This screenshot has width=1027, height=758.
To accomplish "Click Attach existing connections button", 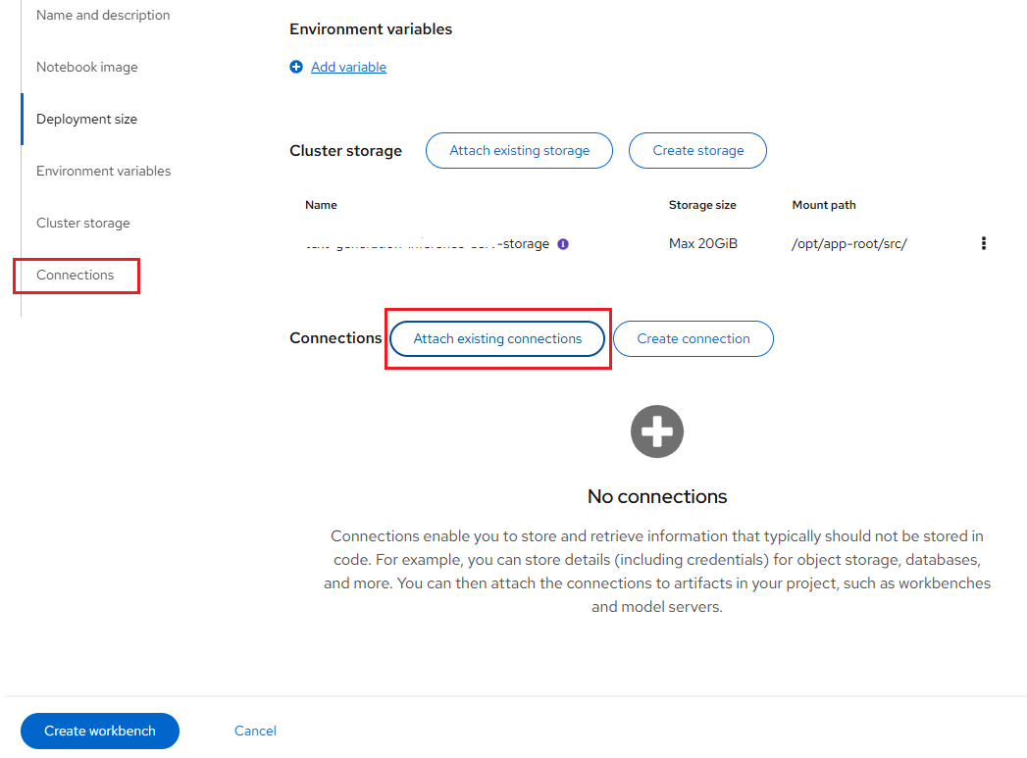I will [497, 339].
